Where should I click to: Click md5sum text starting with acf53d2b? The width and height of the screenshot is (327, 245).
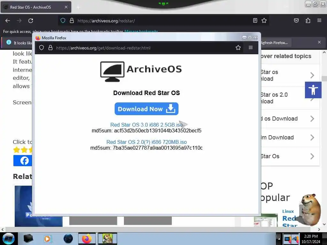(146, 130)
